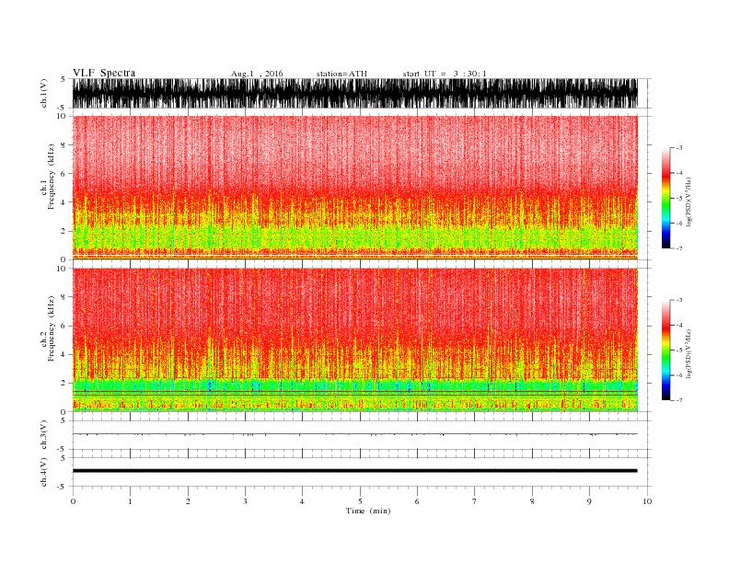Click the "6" kHz tick on ch.2 frequency axis
Screen dimensions: 729x563
pyautogui.click(x=64, y=326)
